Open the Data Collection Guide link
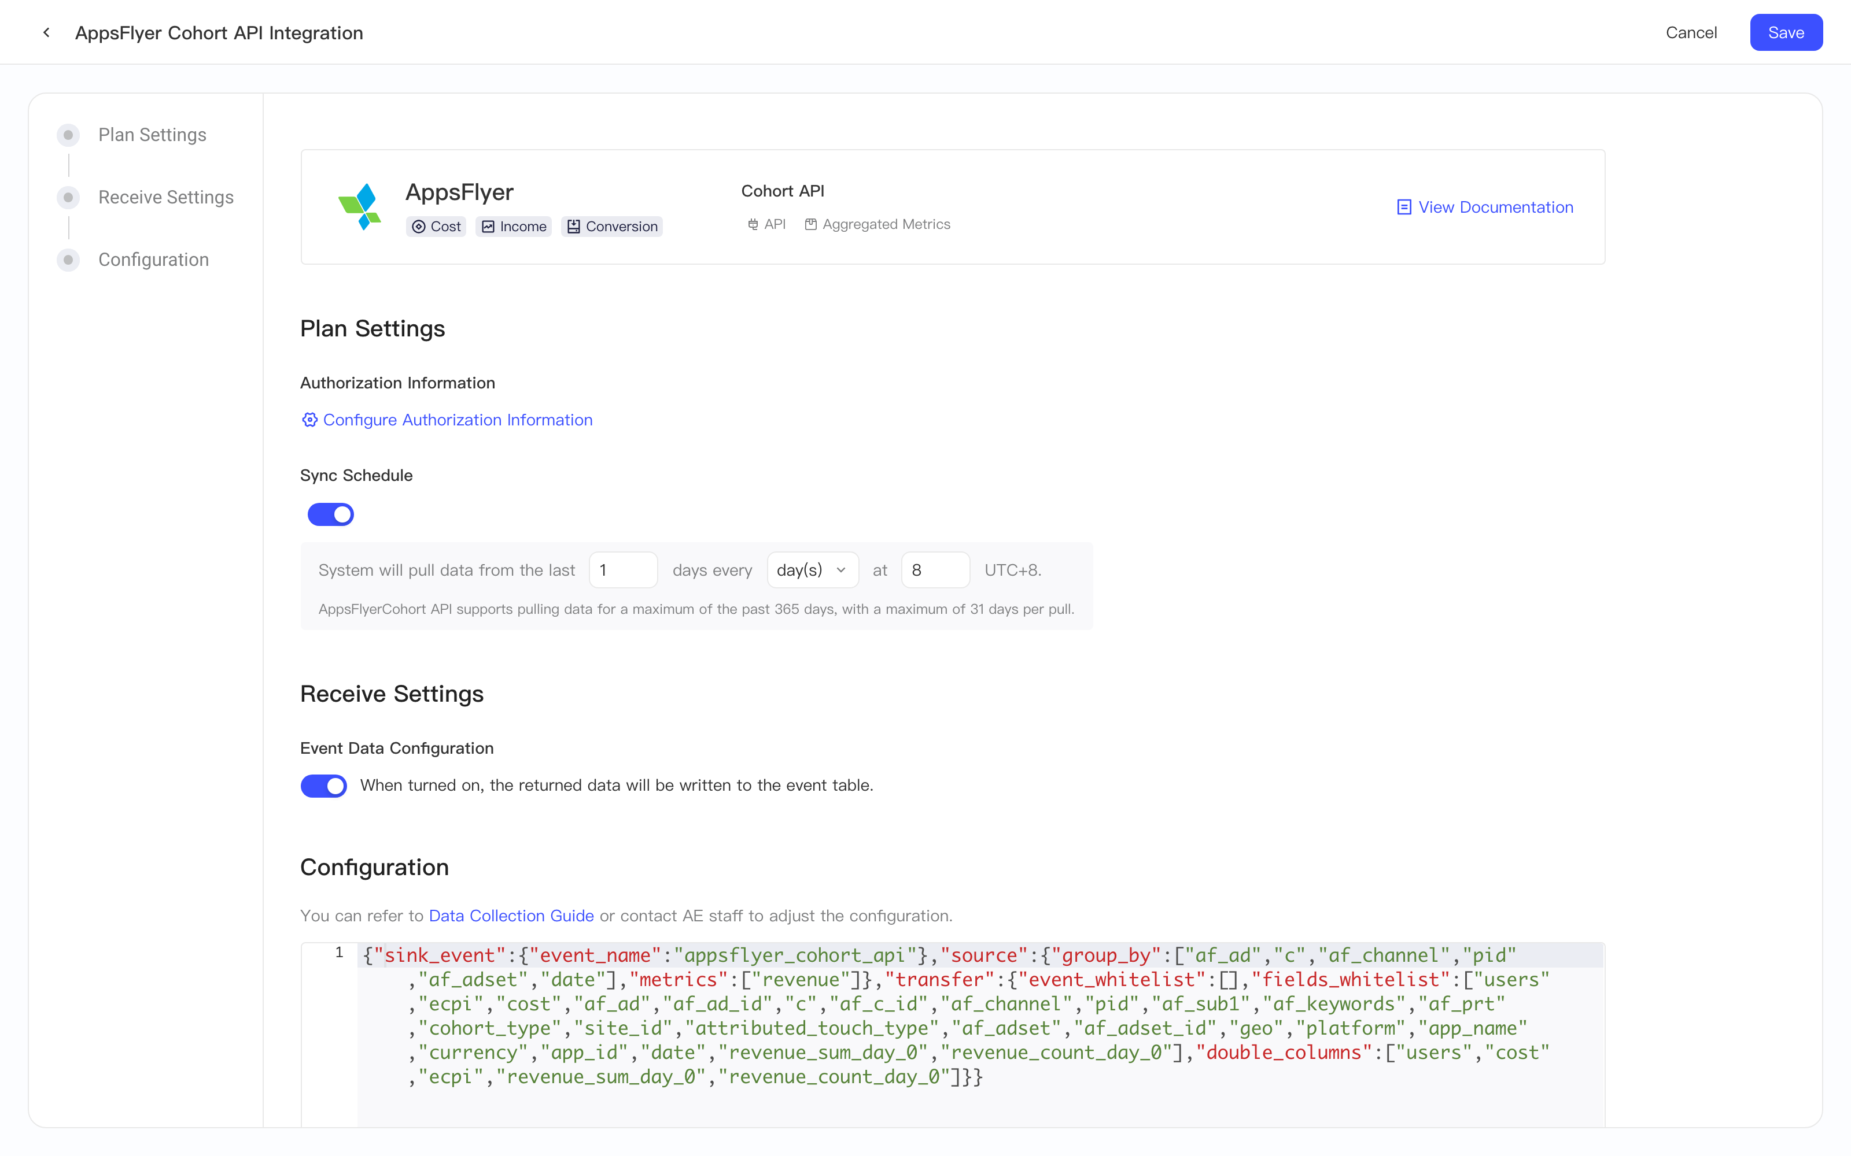 coord(511,915)
